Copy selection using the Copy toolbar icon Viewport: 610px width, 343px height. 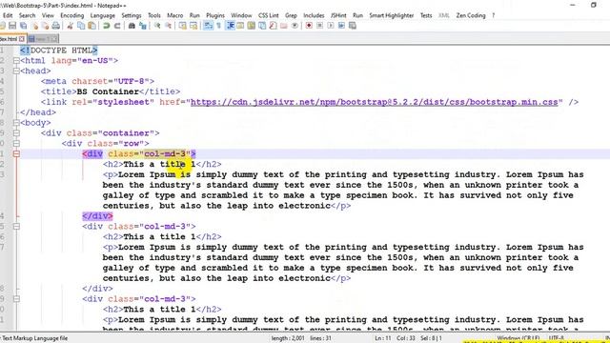(x=81, y=26)
